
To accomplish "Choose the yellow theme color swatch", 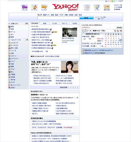I will click(110, 1).
